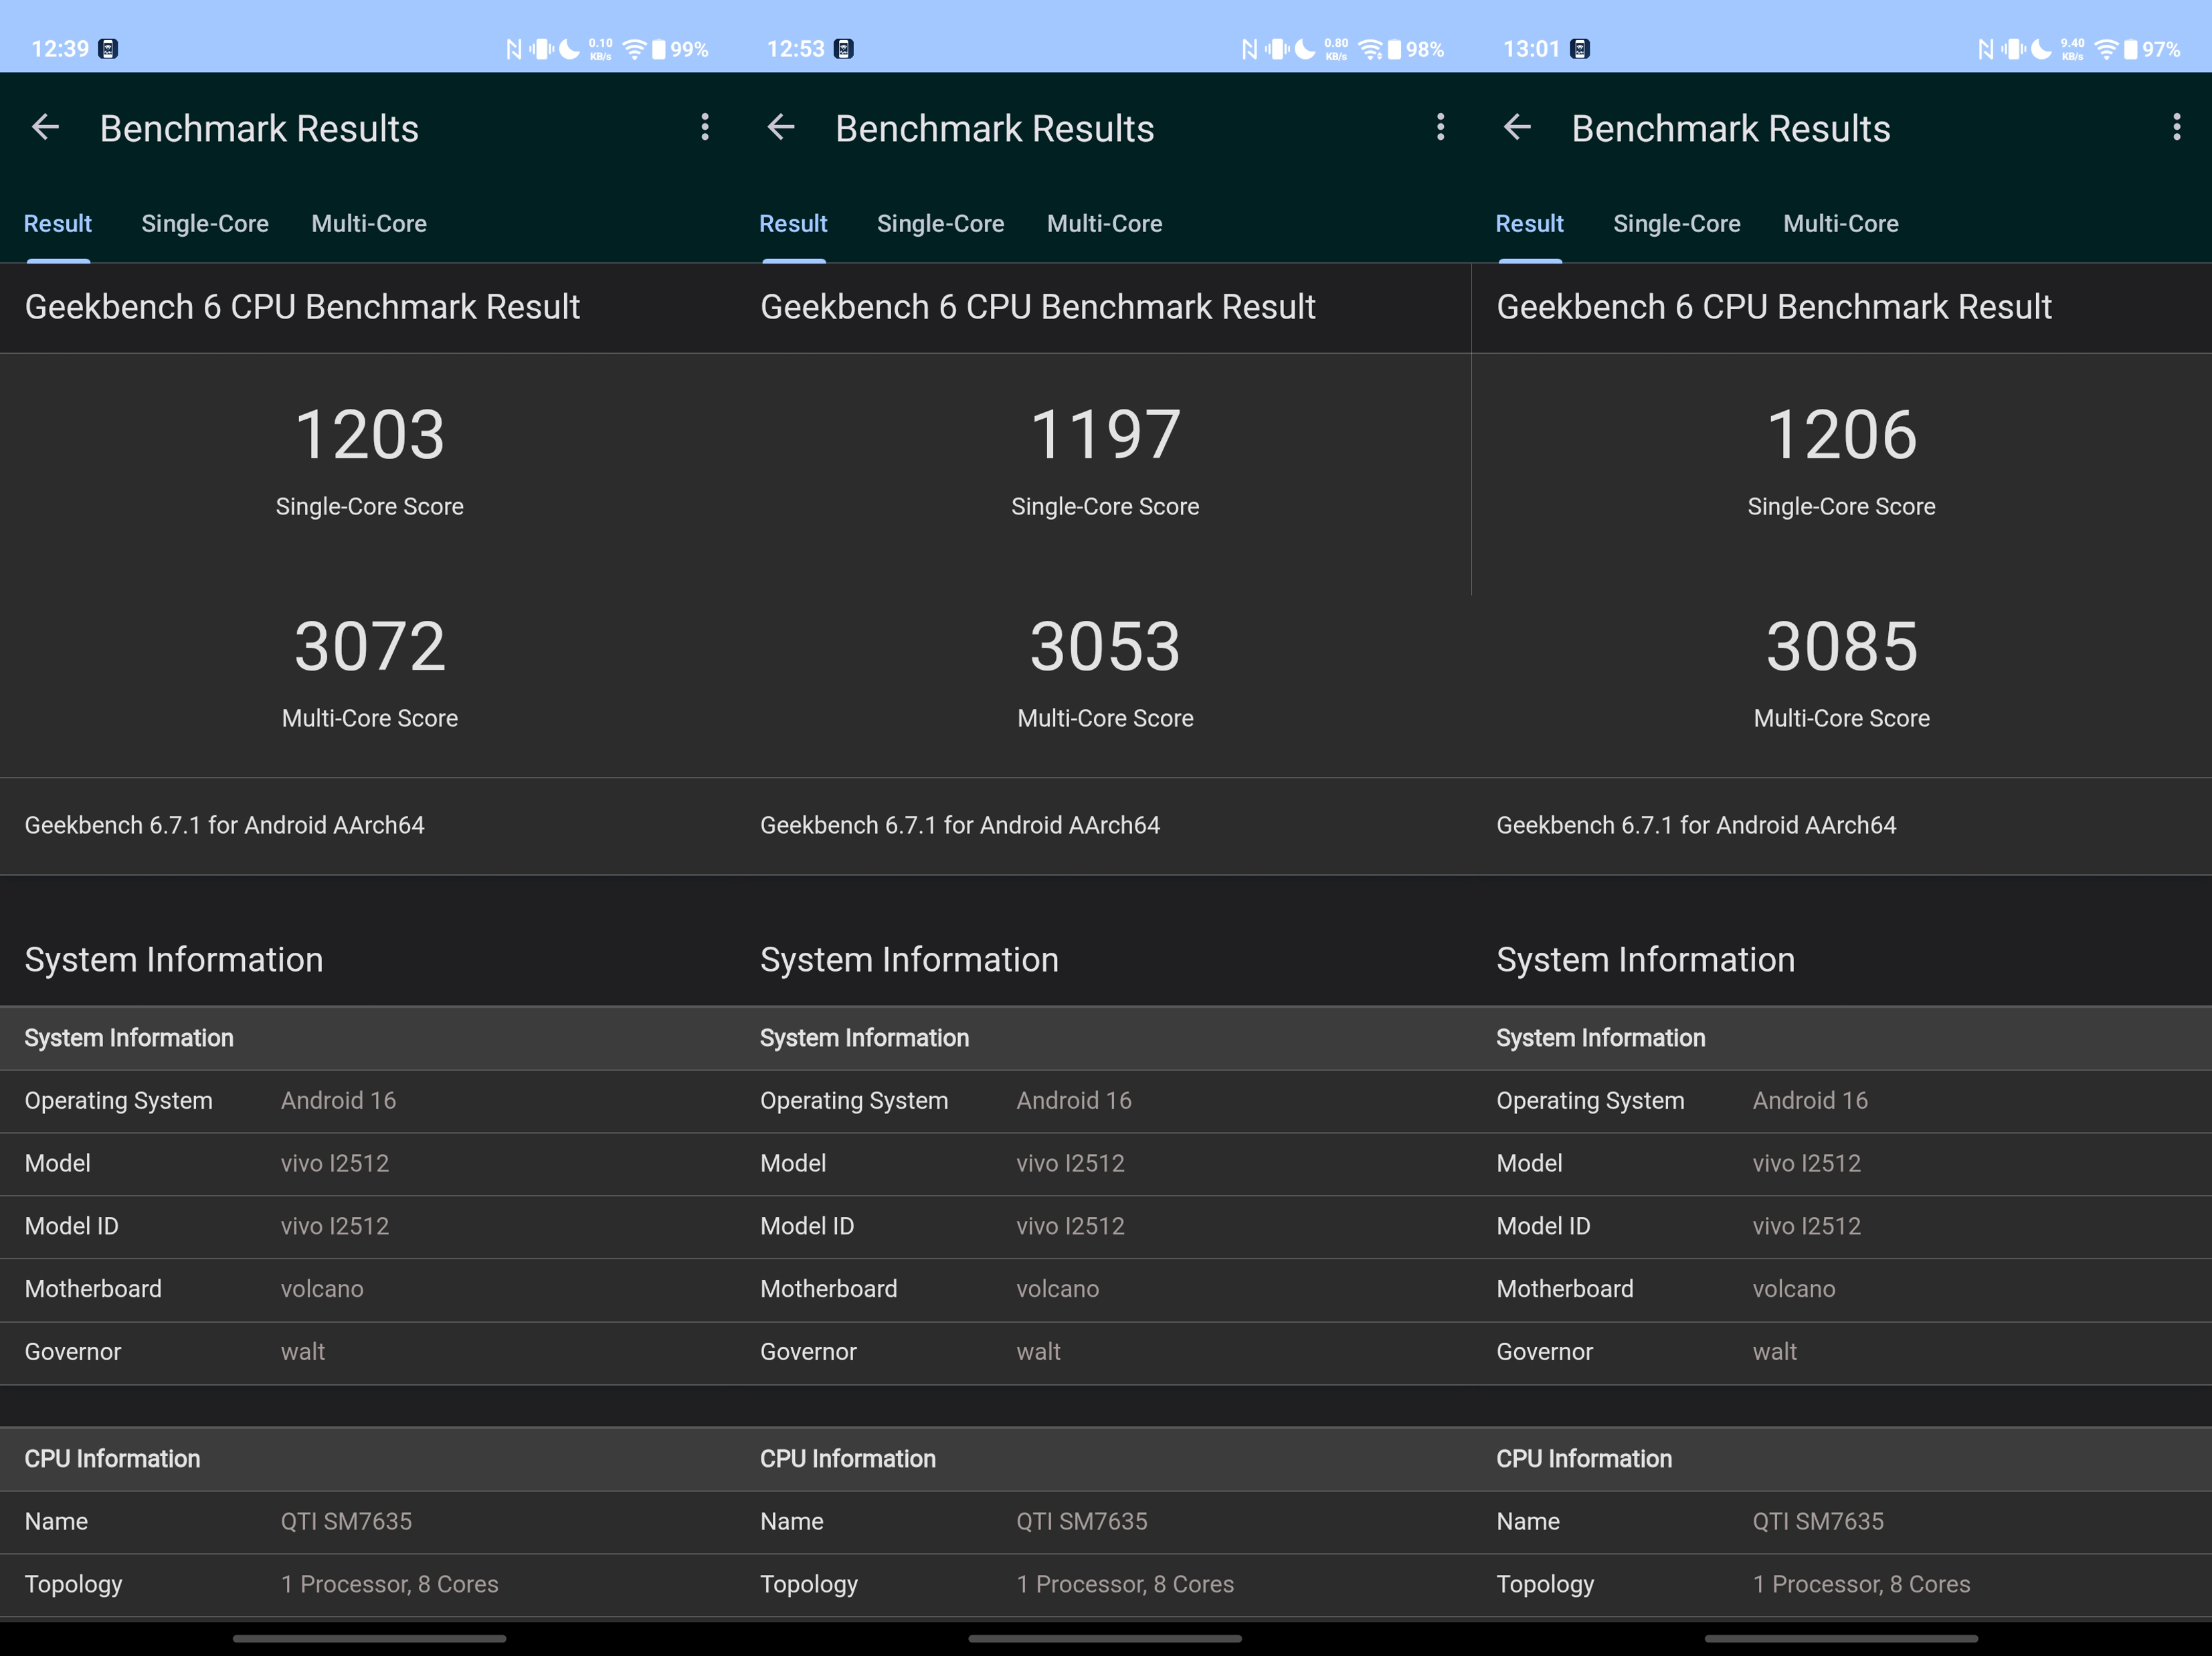
Task: Tap back arrow in the 13:01 screenshot
Action: (x=1517, y=127)
